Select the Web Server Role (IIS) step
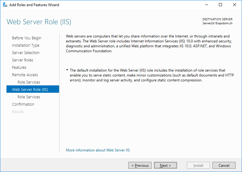Image resolution: width=242 pixels, height=172 pixels. (x=33, y=89)
